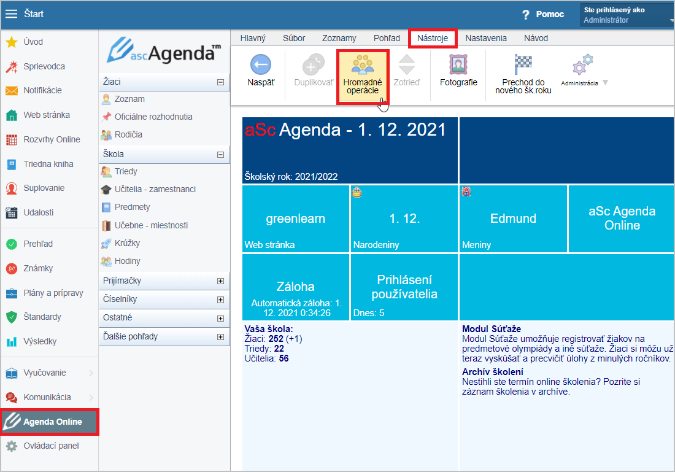The width and height of the screenshot is (675, 472).
Task: Open the Administrácia dropdown arrow
Action: pos(605,83)
